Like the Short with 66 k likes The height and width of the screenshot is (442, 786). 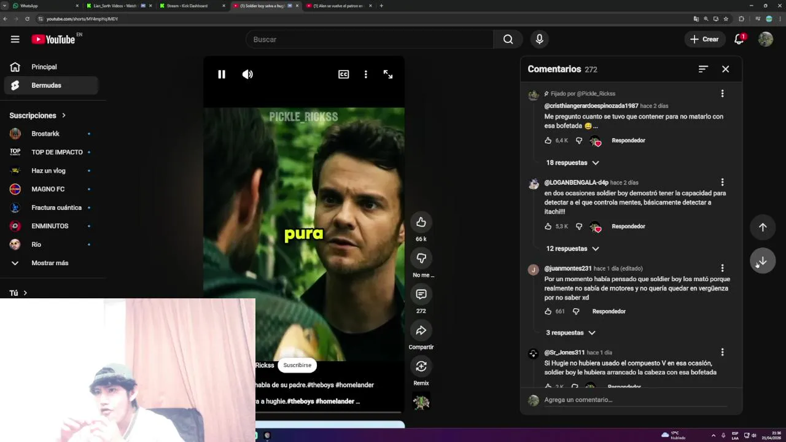tap(421, 222)
